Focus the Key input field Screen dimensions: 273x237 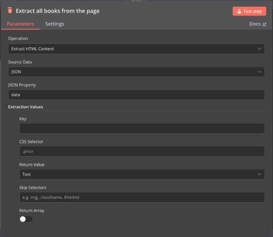[142, 128]
